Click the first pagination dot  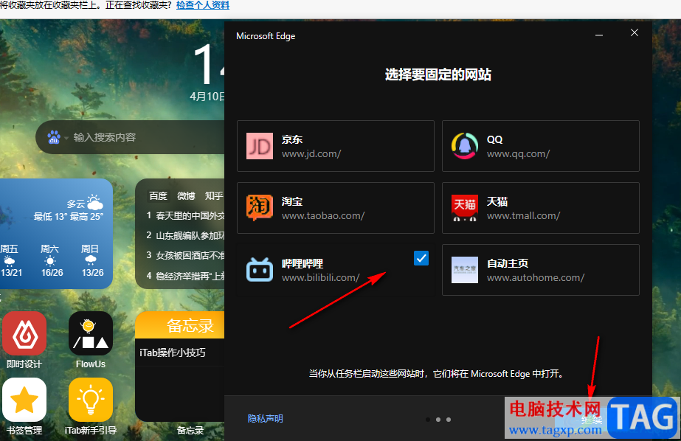[428, 420]
